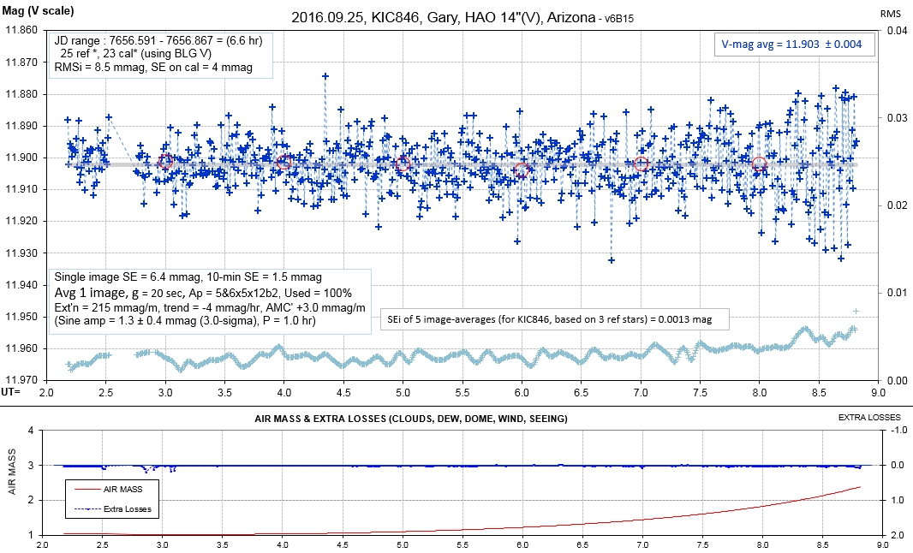Select the red circle marker at UT 5.0
This screenshot has width=913, height=553.
[x=403, y=164]
